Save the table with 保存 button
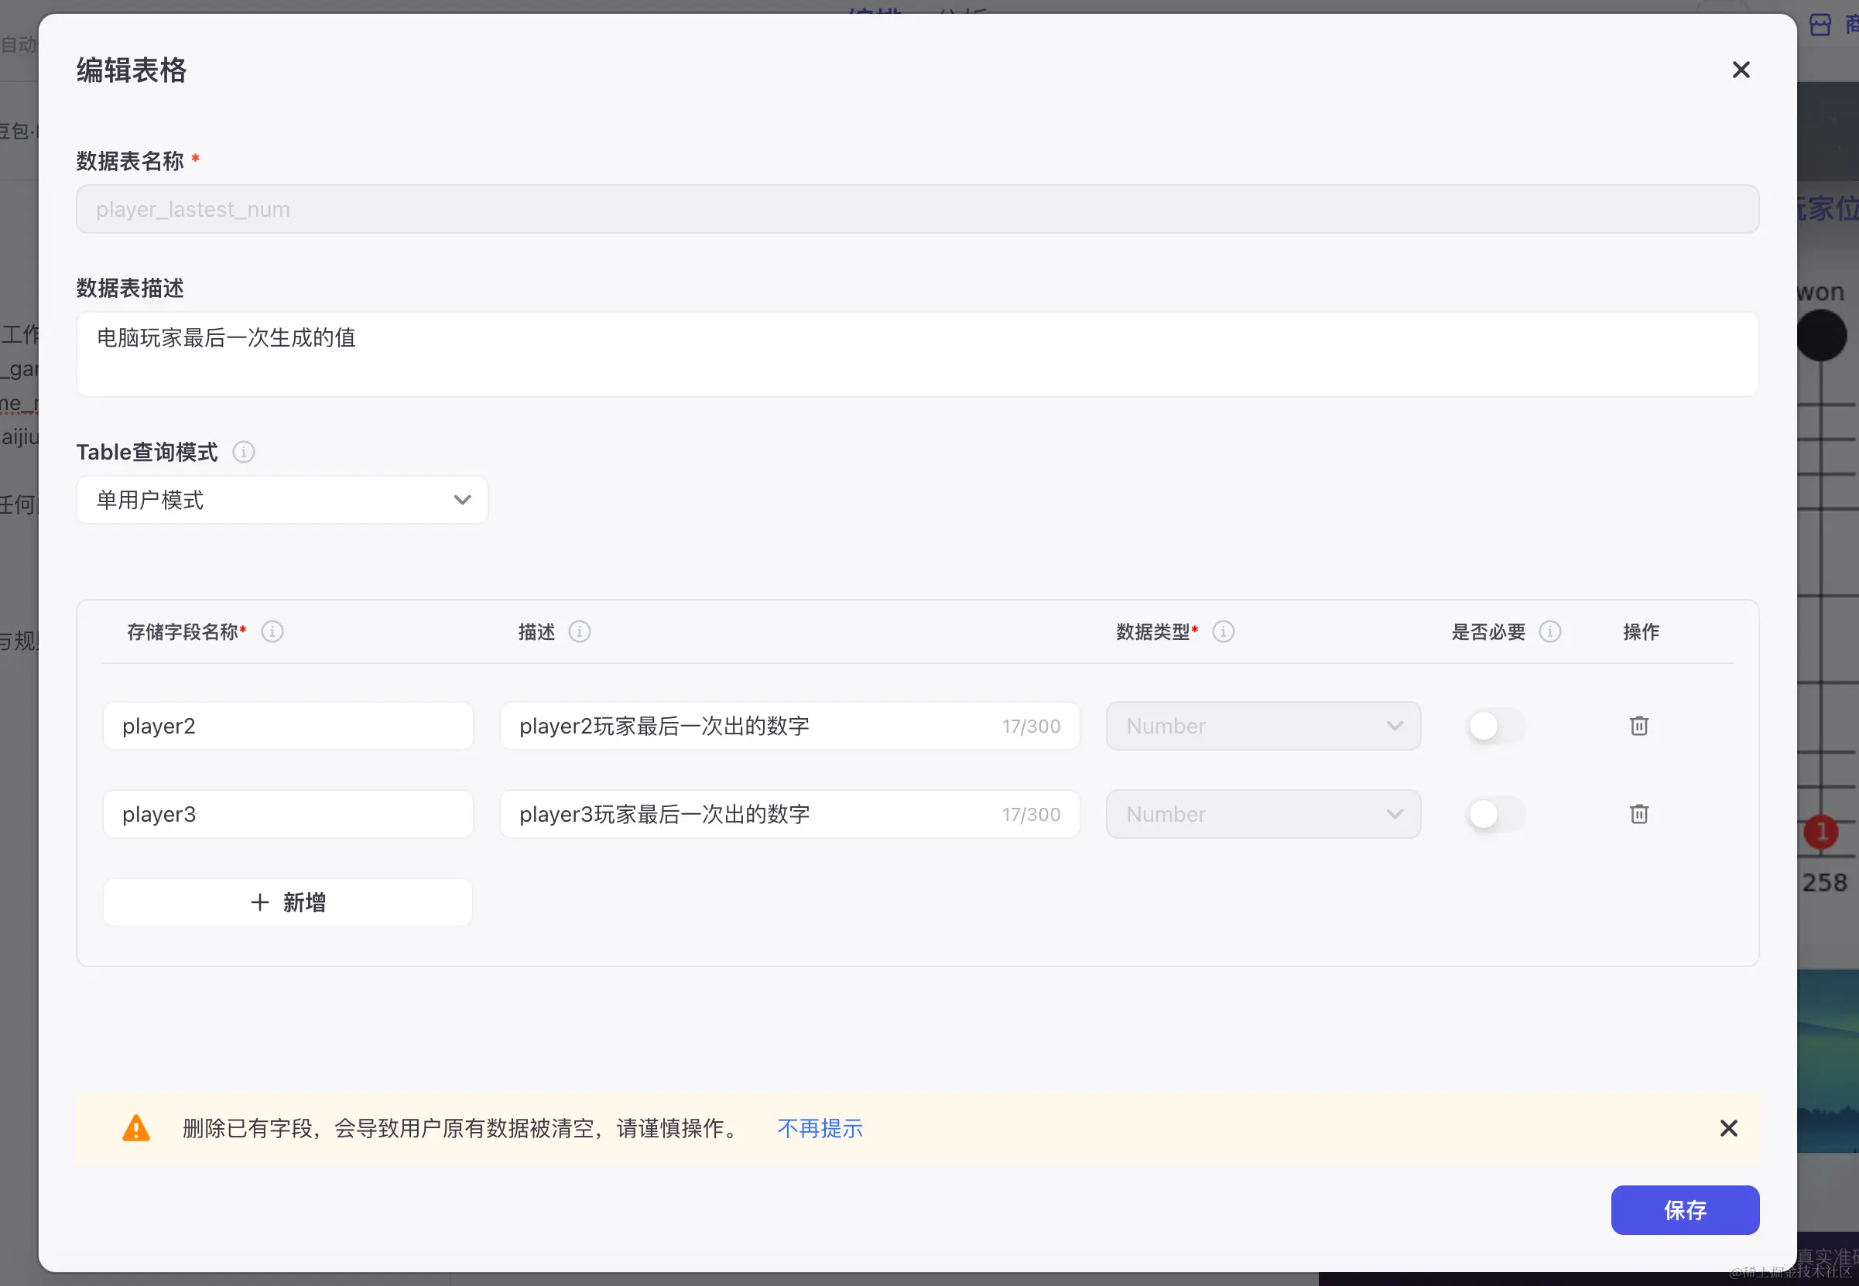 [1684, 1209]
